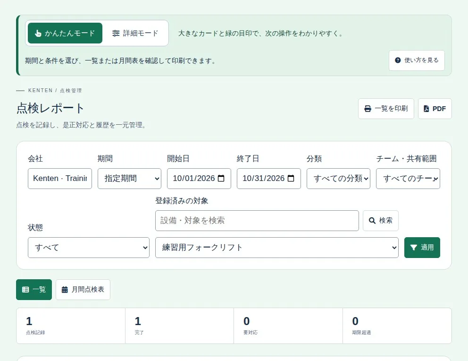The image size is (468, 361).
Task: Open the 状態 dropdown showing すべて
Action: (89, 248)
